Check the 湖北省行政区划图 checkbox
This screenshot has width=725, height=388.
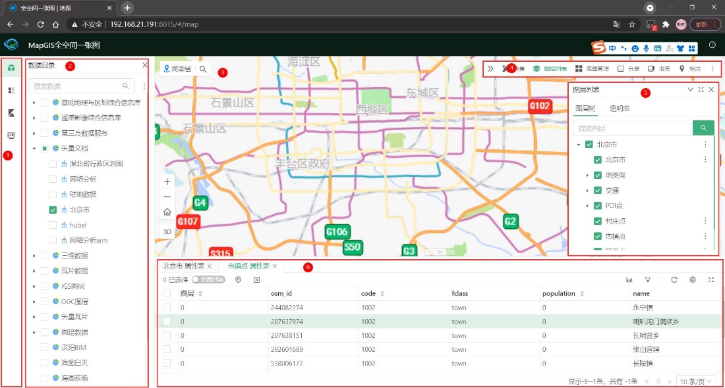(53, 164)
